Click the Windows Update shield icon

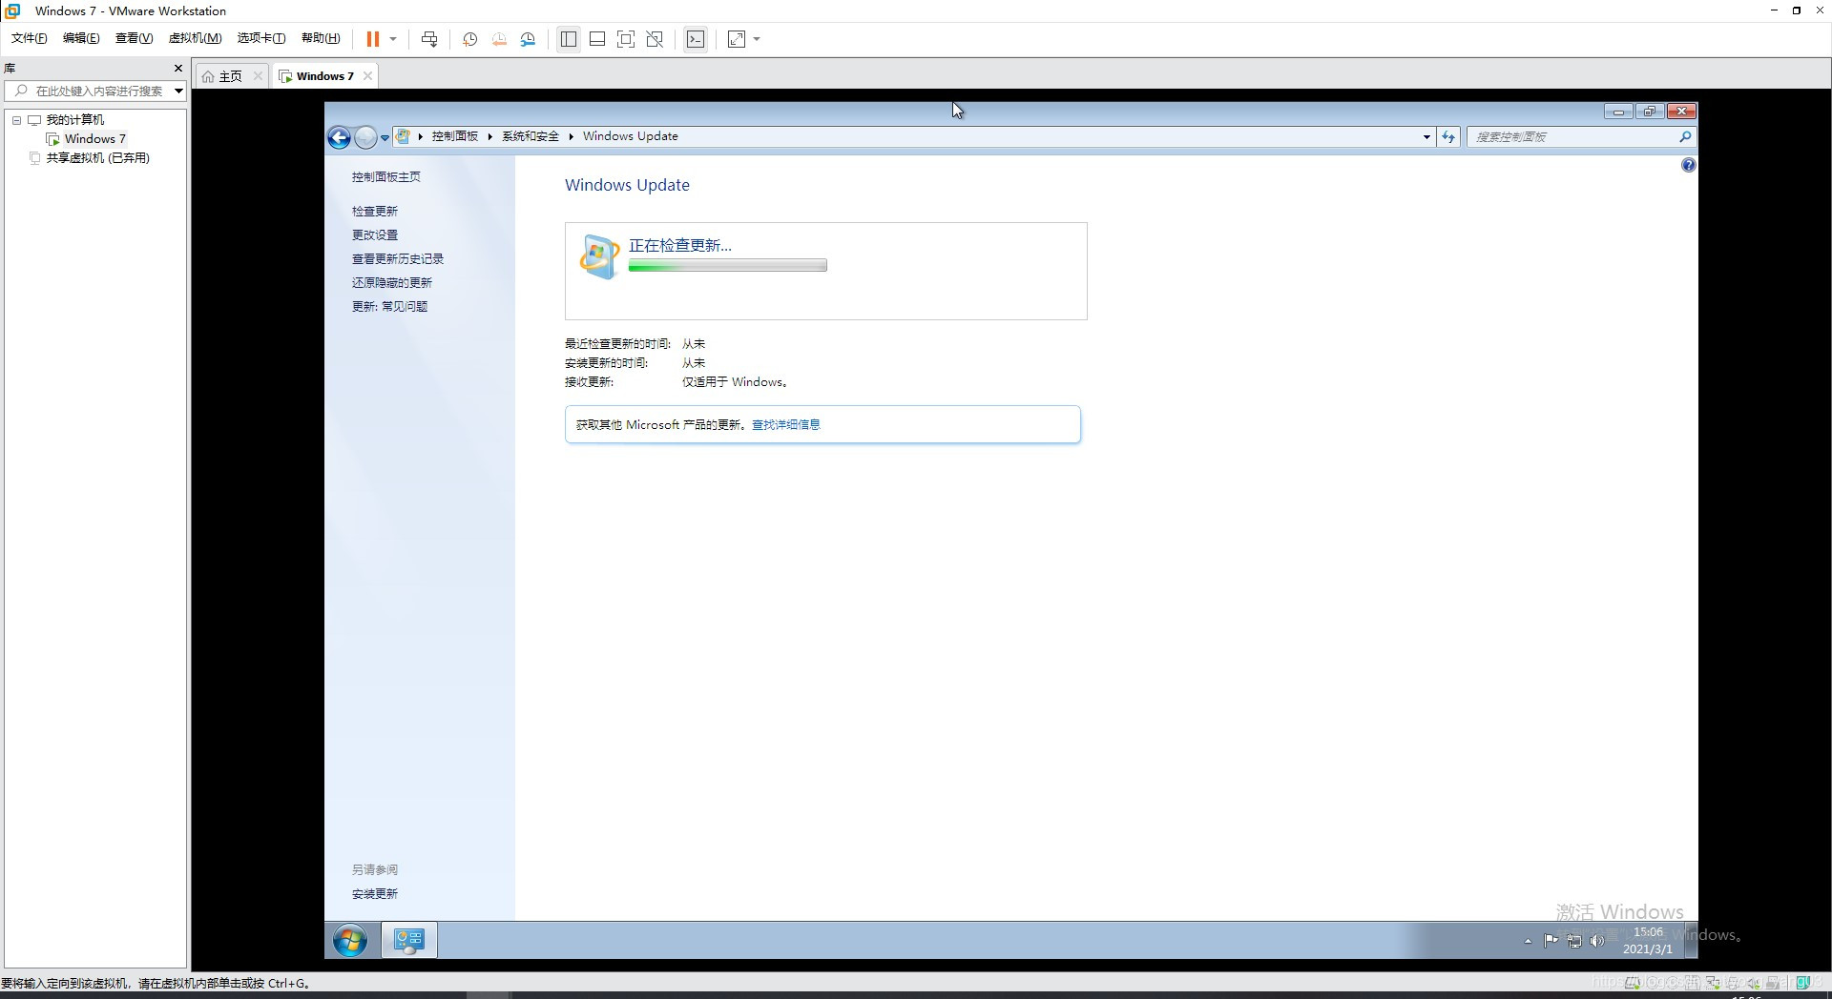[x=599, y=256]
